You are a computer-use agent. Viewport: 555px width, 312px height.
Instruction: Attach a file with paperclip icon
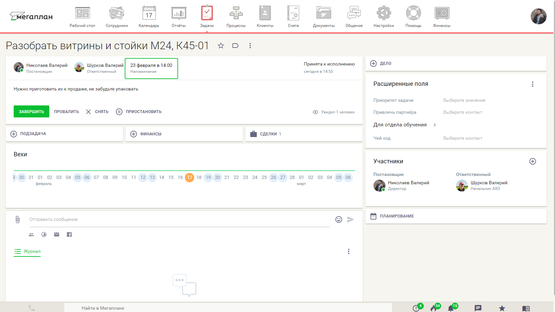pyautogui.click(x=18, y=220)
